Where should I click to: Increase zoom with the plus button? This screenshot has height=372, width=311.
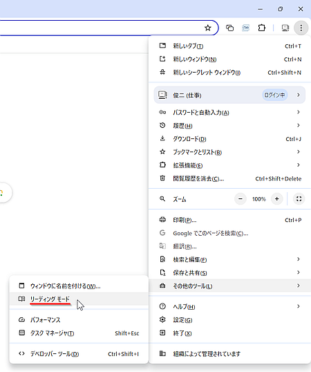277,199
